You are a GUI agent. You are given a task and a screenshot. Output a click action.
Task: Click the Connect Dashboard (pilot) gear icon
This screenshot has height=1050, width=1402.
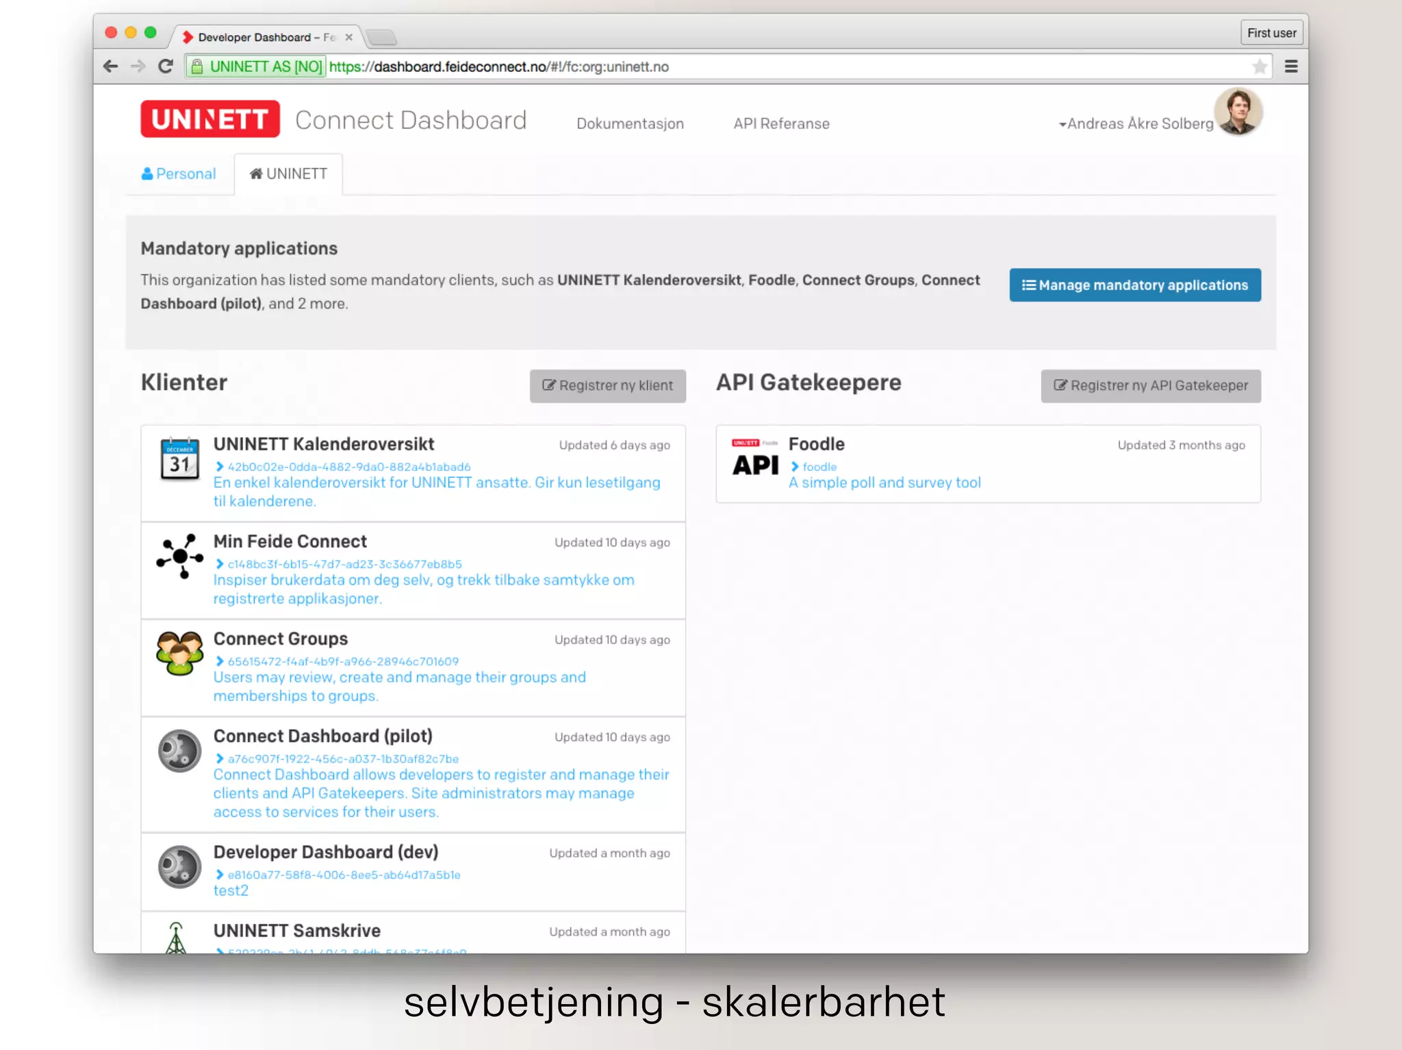(179, 751)
